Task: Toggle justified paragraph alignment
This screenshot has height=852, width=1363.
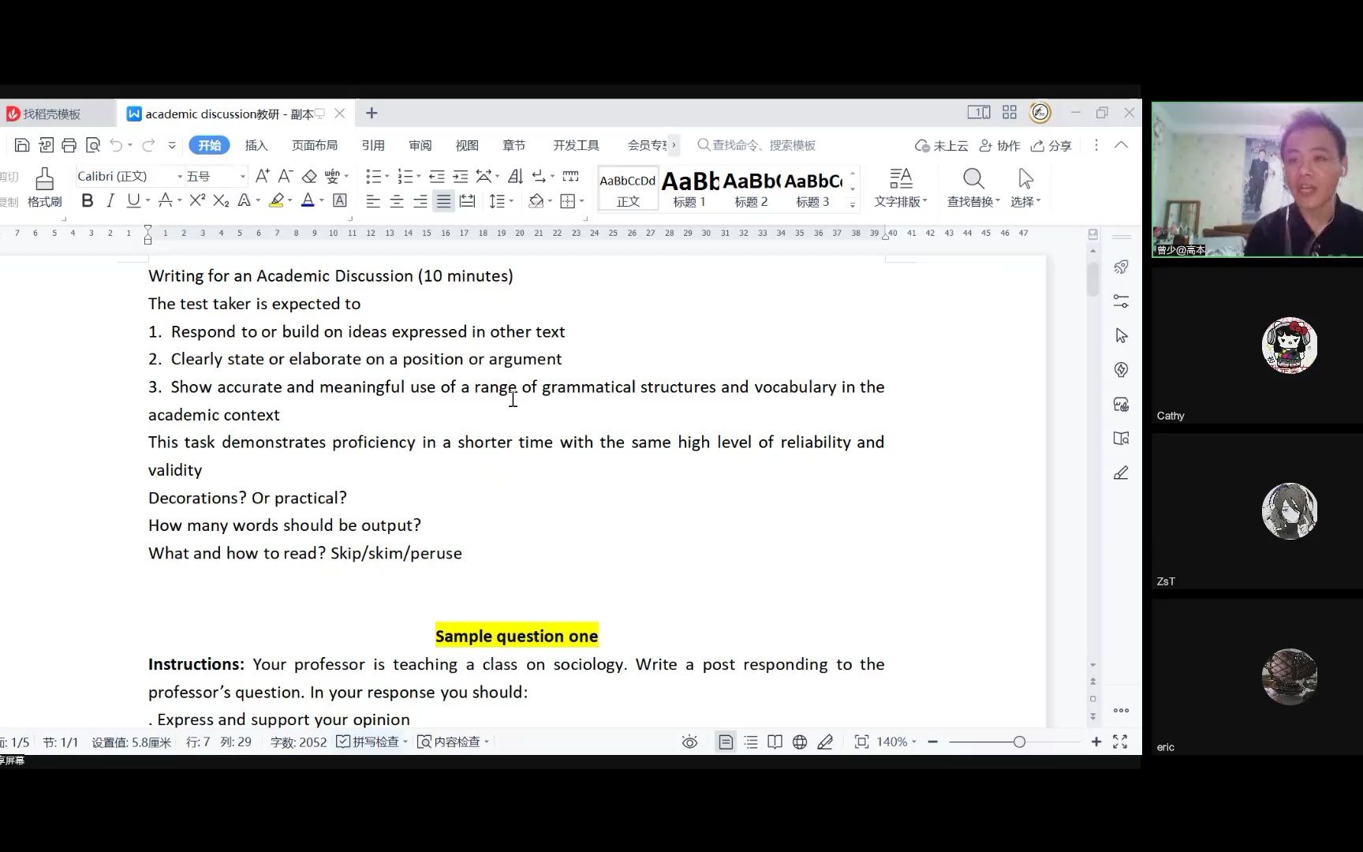Action: tap(443, 201)
